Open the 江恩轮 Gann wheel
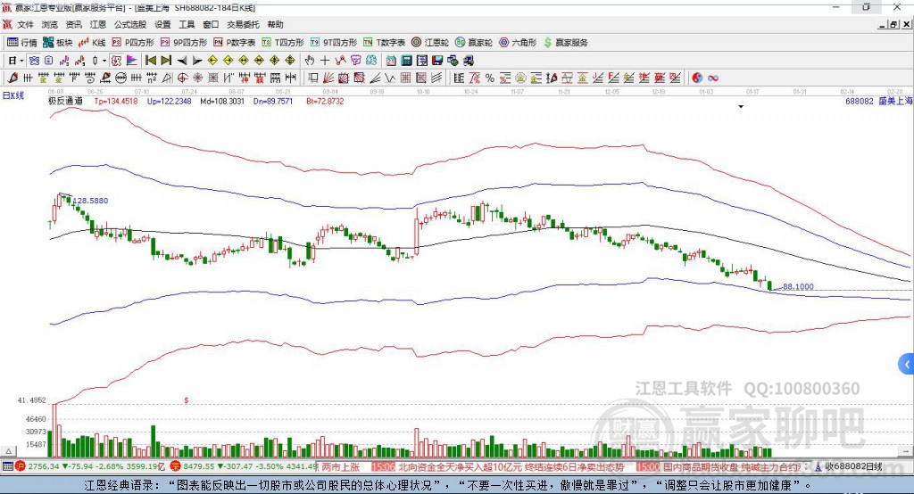The image size is (914, 494). point(430,43)
